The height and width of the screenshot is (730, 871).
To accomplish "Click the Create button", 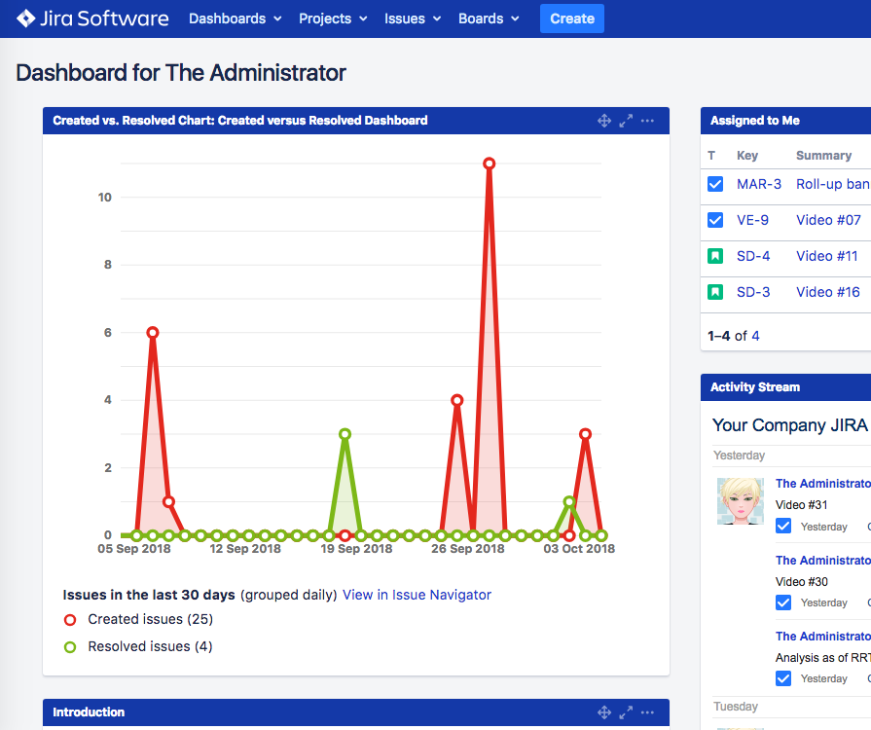I will [571, 18].
